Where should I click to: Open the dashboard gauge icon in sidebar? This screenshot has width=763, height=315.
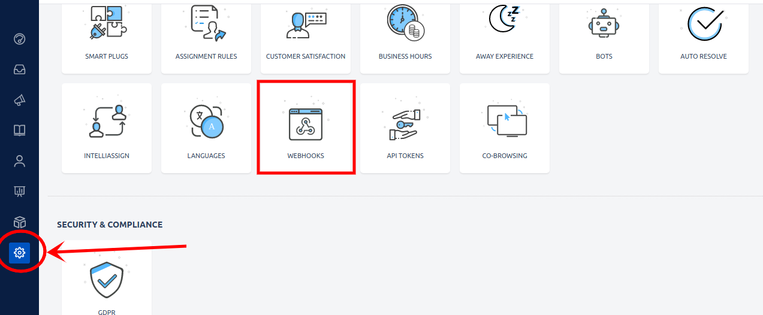19,40
